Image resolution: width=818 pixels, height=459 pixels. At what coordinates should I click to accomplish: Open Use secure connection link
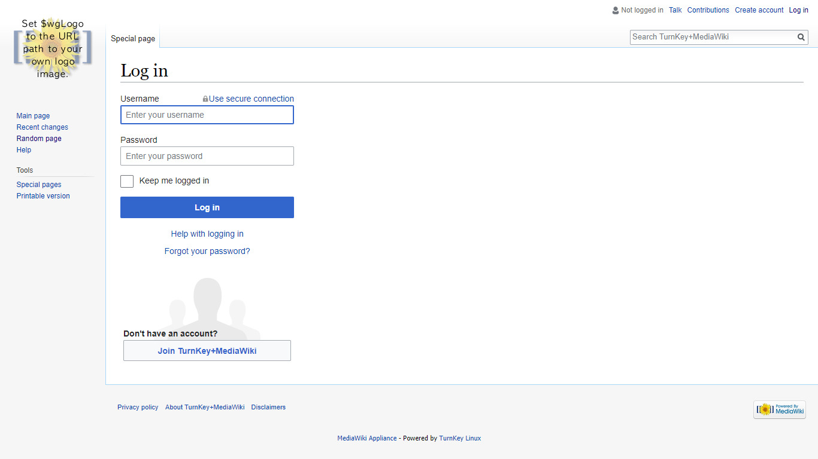pos(252,99)
